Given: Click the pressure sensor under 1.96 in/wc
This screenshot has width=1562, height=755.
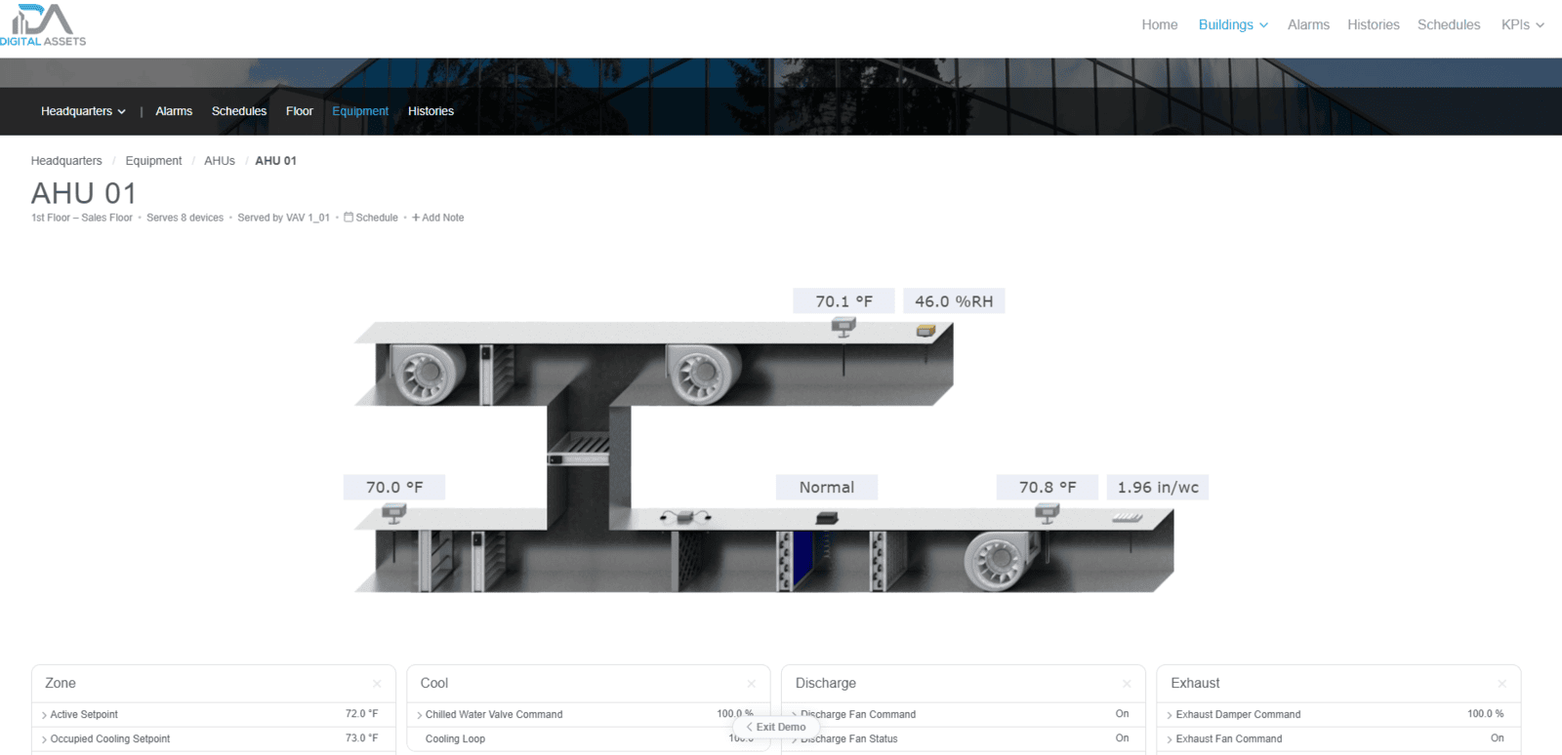Looking at the screenshot, I should pyautogui.click(x=1128, y=518).
